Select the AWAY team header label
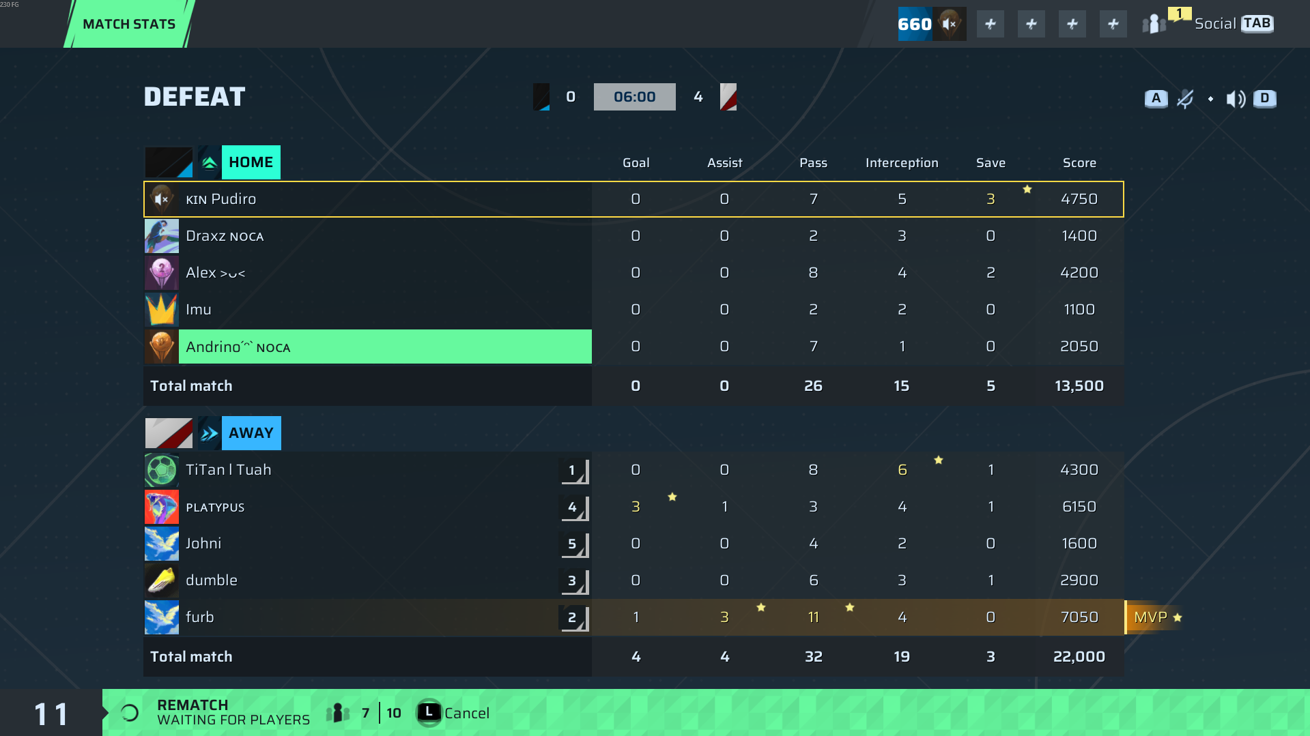This screenshot has height=736, width=1310. pos(251,433)
